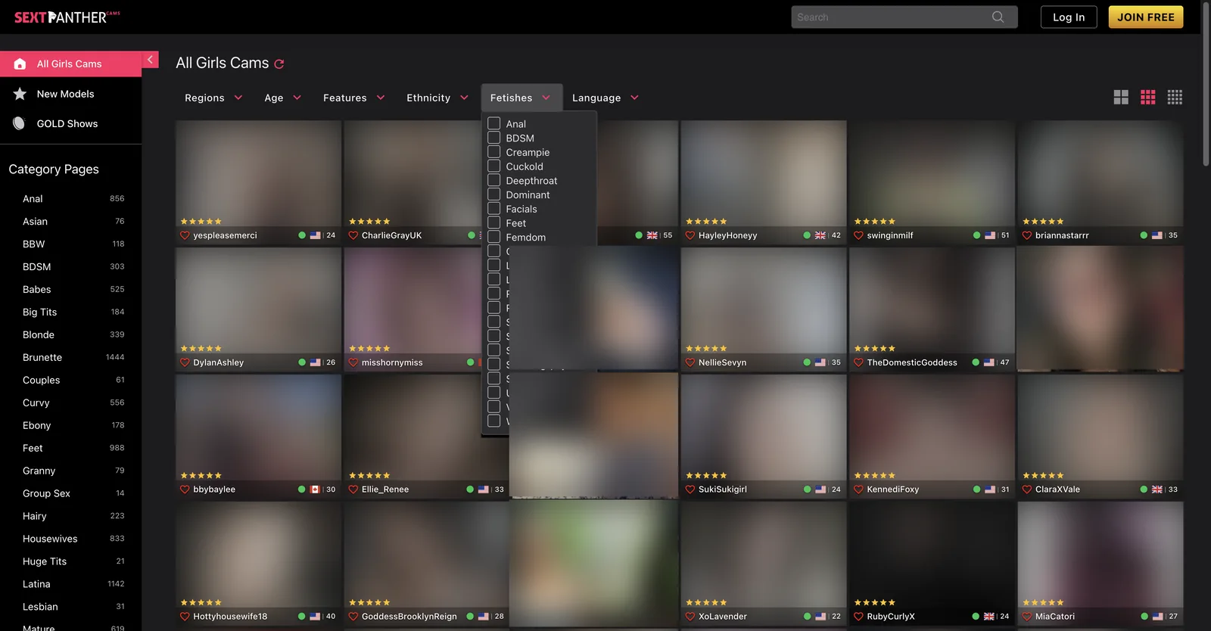Click the GOLD Shows coin icon
Viewport: 1211px width, 631px height.
(20, 123)
